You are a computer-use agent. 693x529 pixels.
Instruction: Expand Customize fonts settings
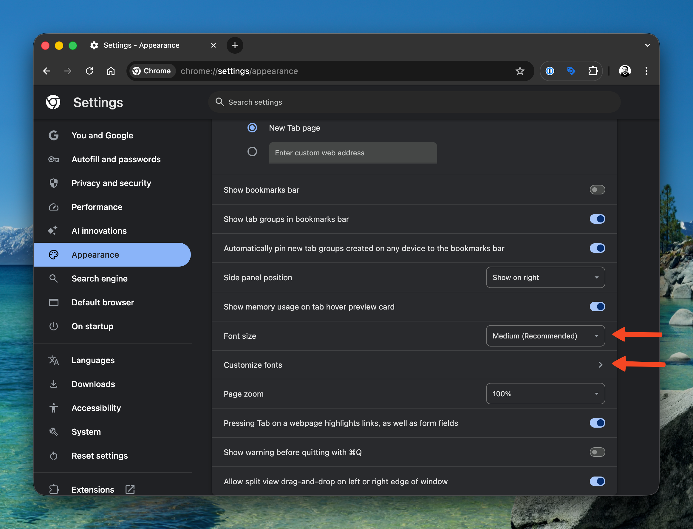click(600, 365)
